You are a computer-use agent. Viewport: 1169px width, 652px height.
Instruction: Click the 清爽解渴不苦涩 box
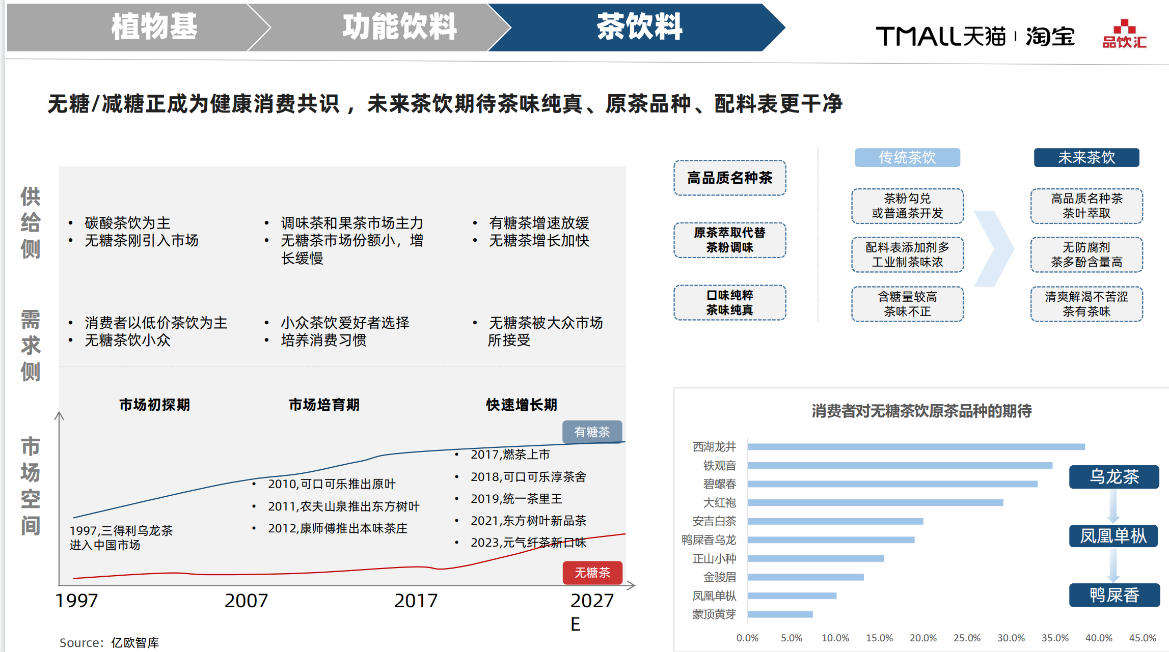(1086, 304)
